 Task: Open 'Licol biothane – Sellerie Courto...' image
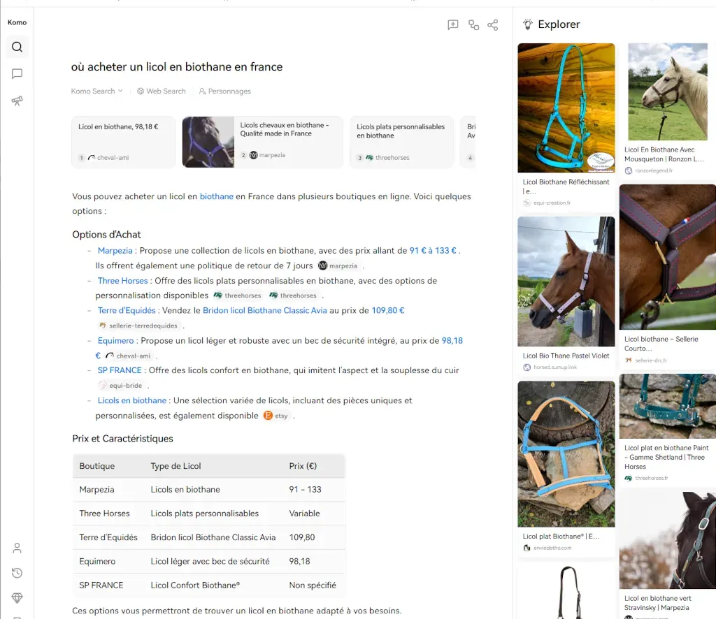(668, 257)
